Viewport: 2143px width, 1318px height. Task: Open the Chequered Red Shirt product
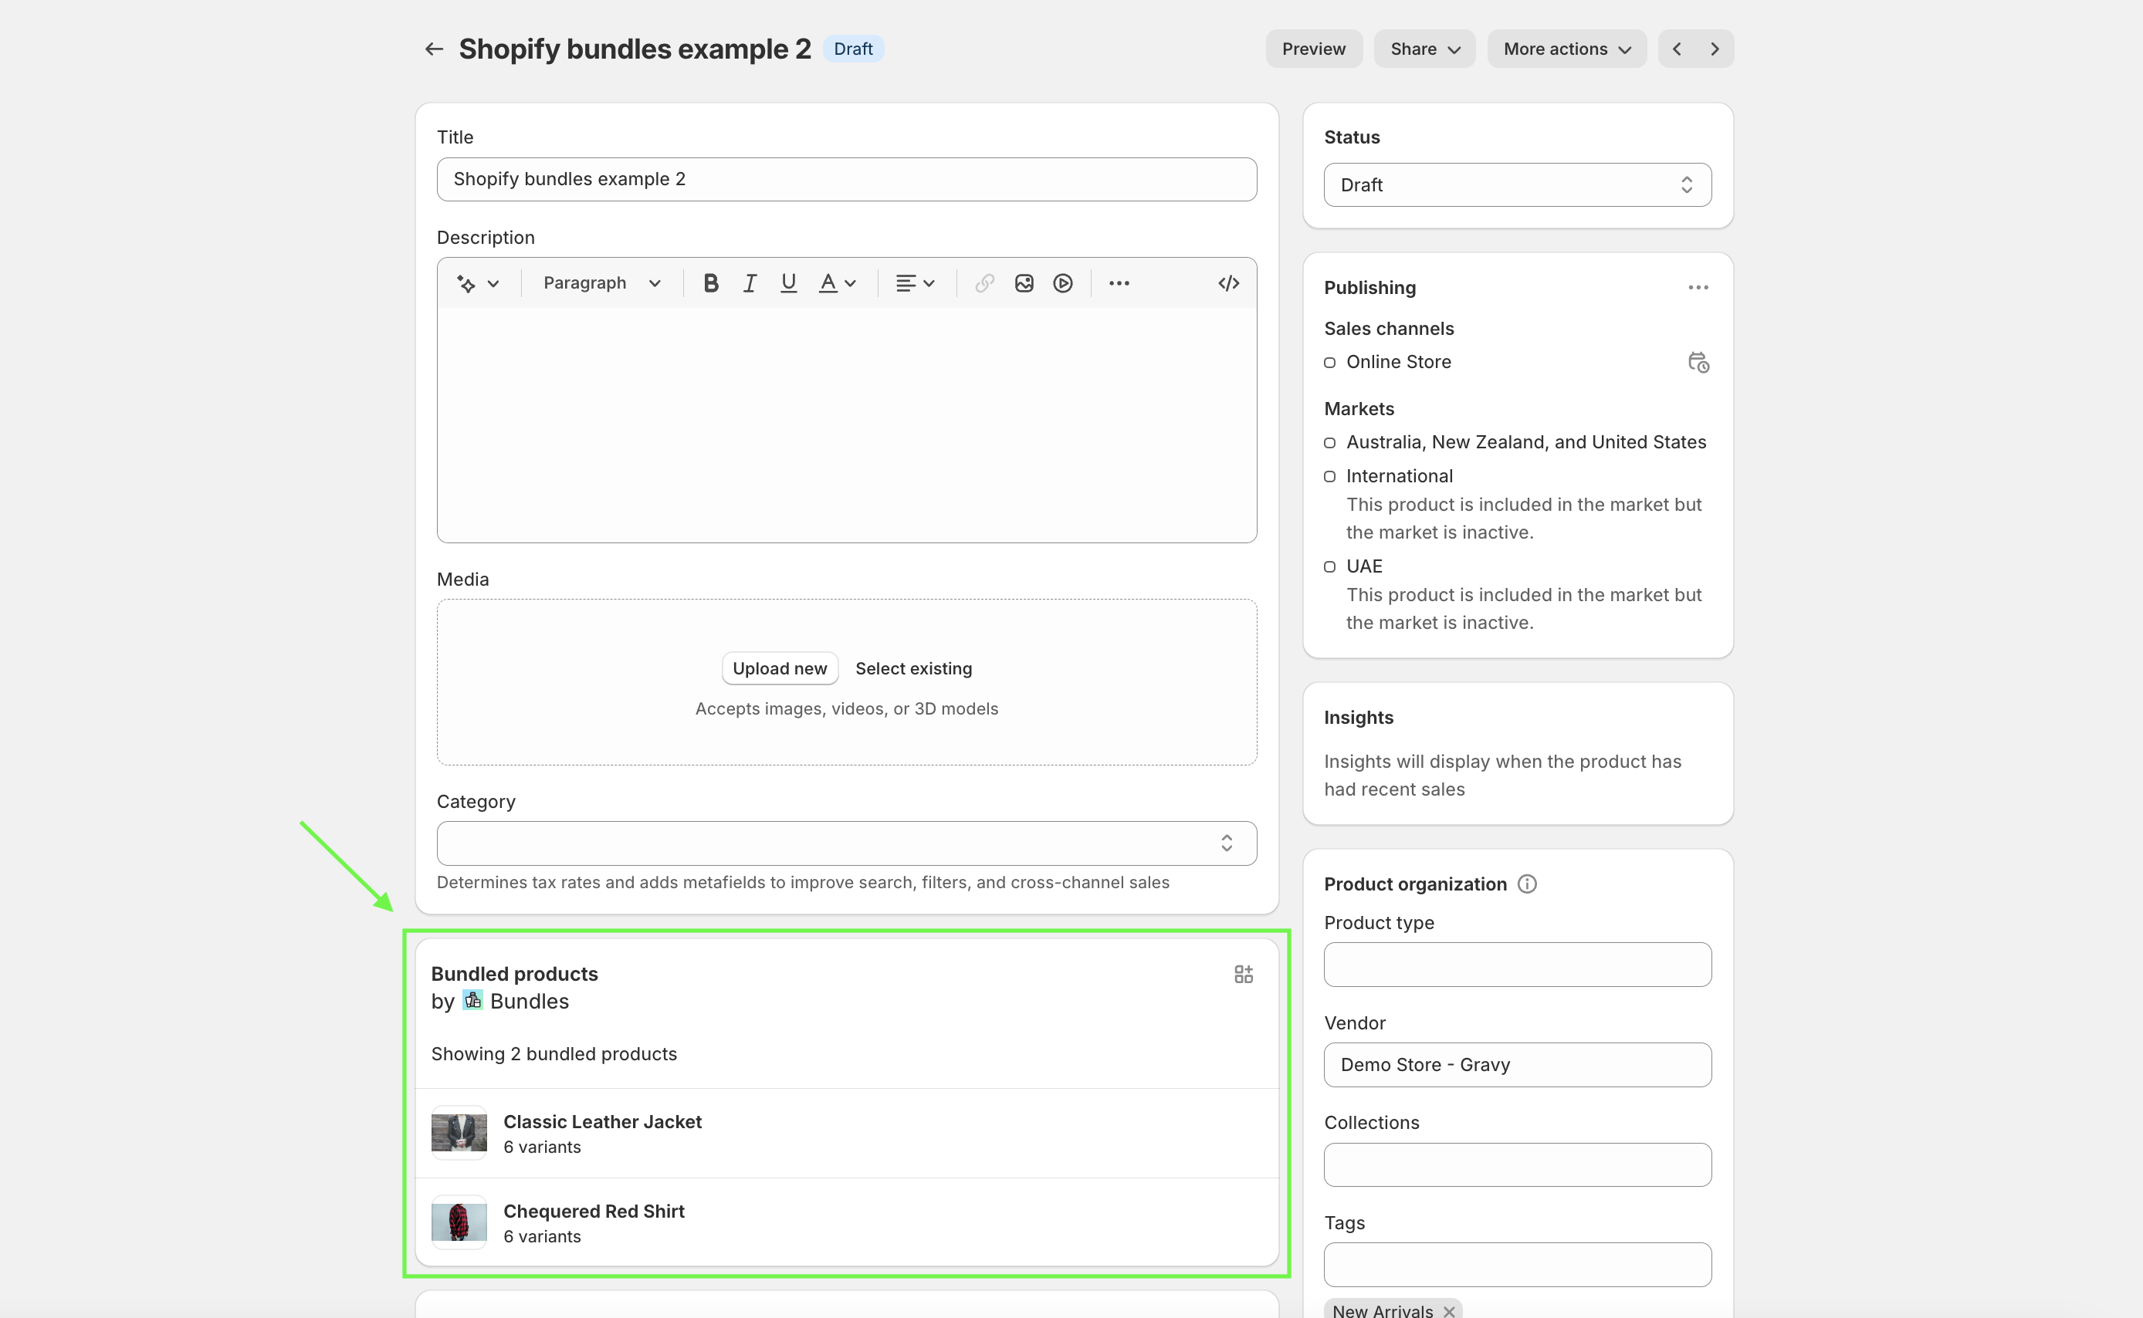tap(594, 1212)
